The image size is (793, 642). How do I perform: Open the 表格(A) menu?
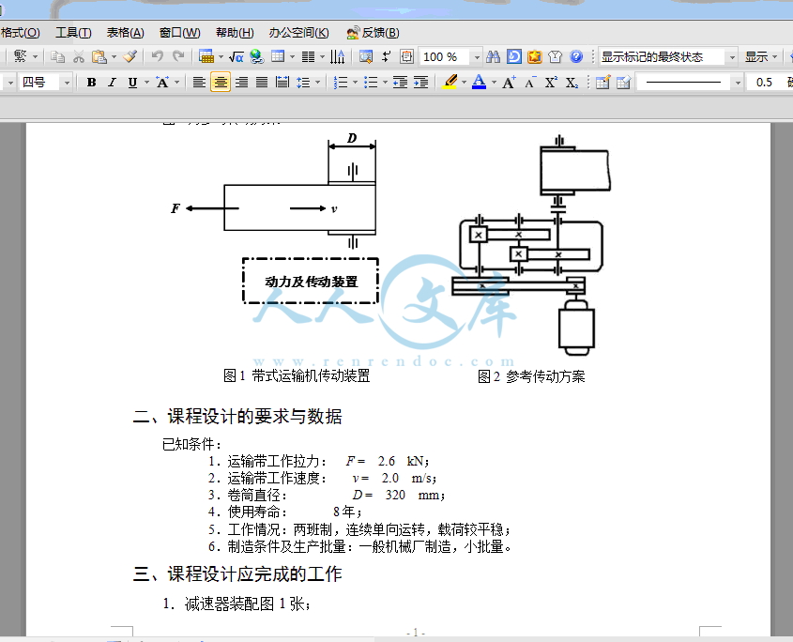tap(126, 33)
